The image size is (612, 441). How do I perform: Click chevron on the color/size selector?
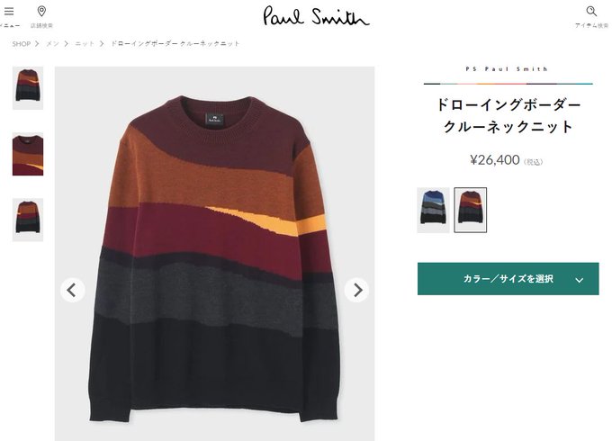580,280
